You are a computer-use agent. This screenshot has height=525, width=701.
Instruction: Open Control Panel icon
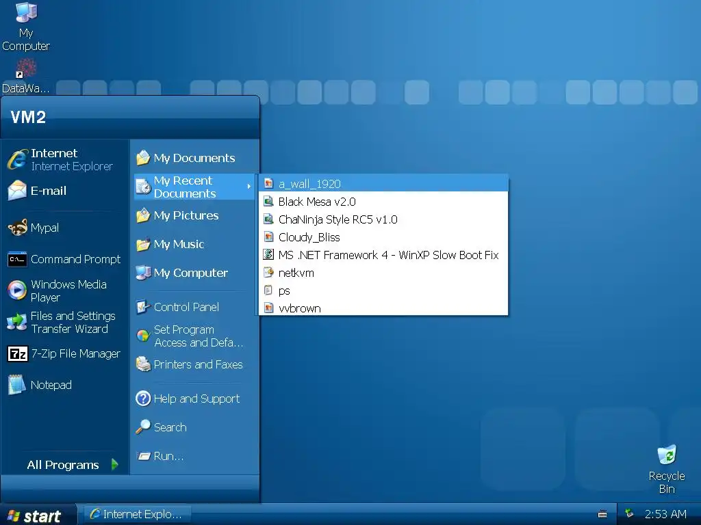(x=143, y=307)
